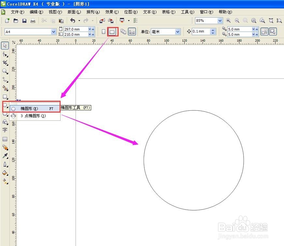The width and height of the screenshot is (284, 246).
Task: Select the Freehand drawing tool
Action: click(5, 80)
